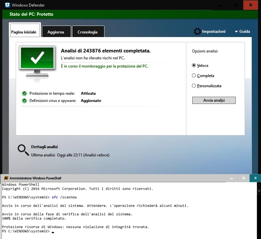This screenshot has width=261, height=239.
Task: Open the Impostazioni settings link
Action: coord(214,31)
